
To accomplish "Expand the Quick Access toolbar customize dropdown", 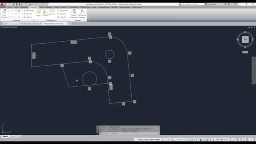I will click(47, 4).
